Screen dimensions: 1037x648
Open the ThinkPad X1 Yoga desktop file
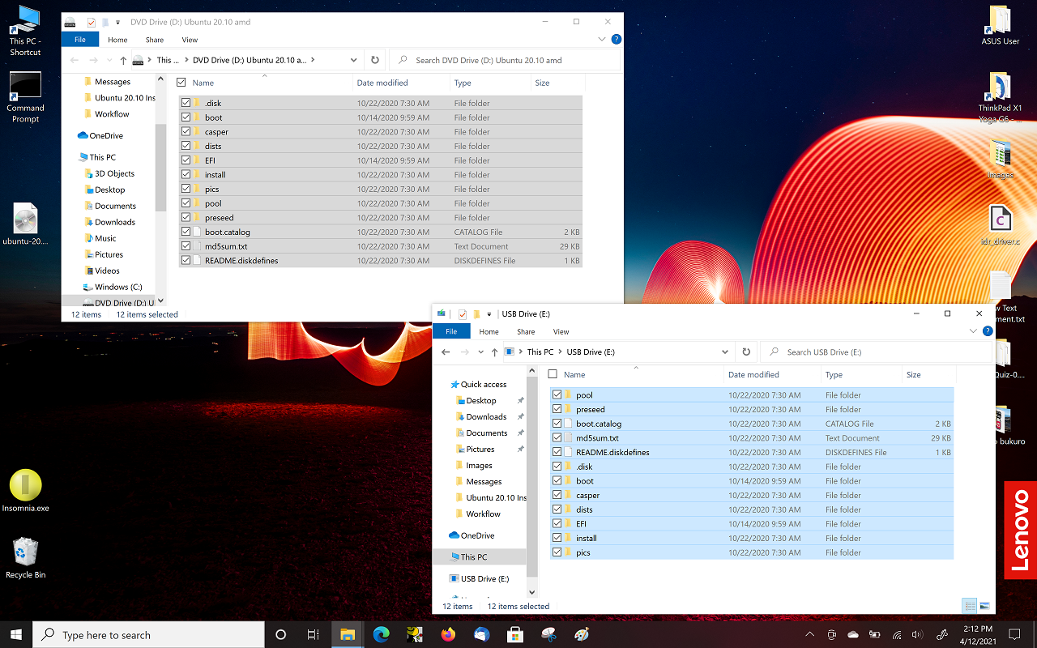1001,97
